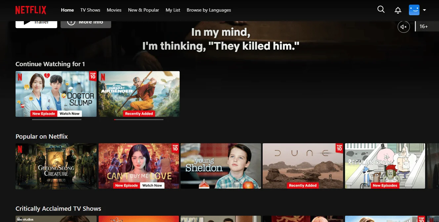Click New Episode badge on Doctor Slump

pyautogui.click(x=44, y=113)
